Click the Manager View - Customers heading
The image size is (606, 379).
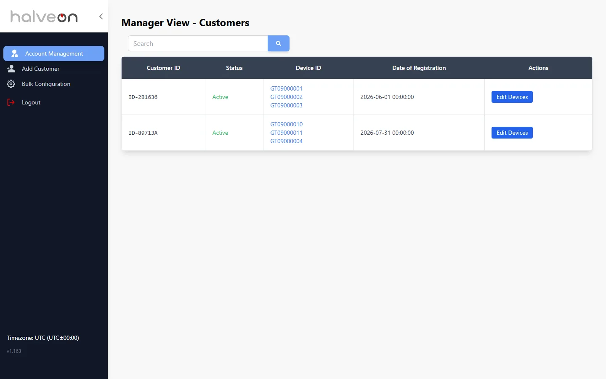tap(185, 23)
